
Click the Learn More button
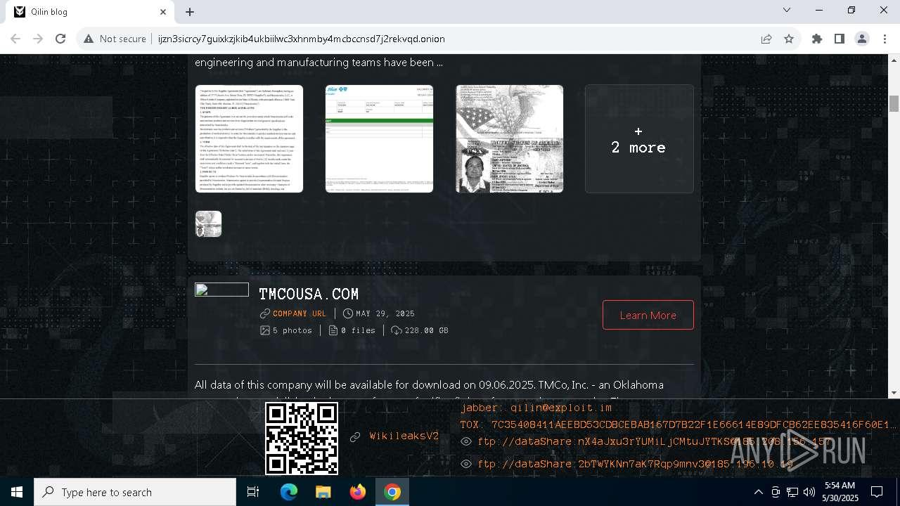coord(648,315)
